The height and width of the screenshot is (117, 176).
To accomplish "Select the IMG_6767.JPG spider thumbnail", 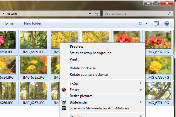I will pyautogui.click(x=33, y=91).
